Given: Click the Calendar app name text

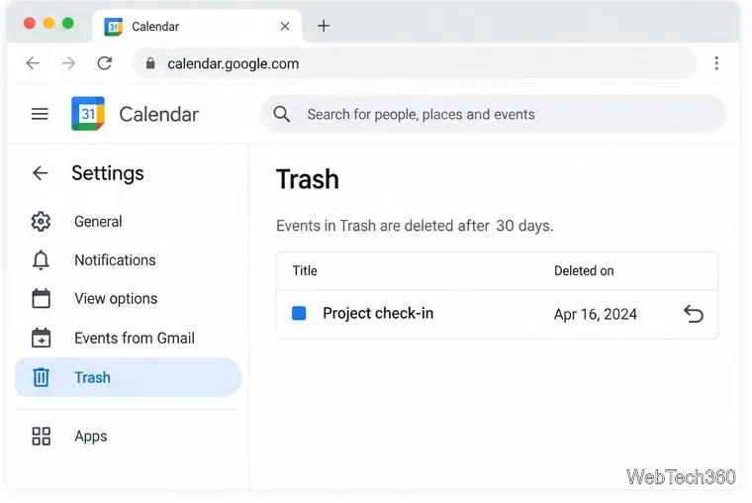Looking at the screenshot, I should [158, 114].
